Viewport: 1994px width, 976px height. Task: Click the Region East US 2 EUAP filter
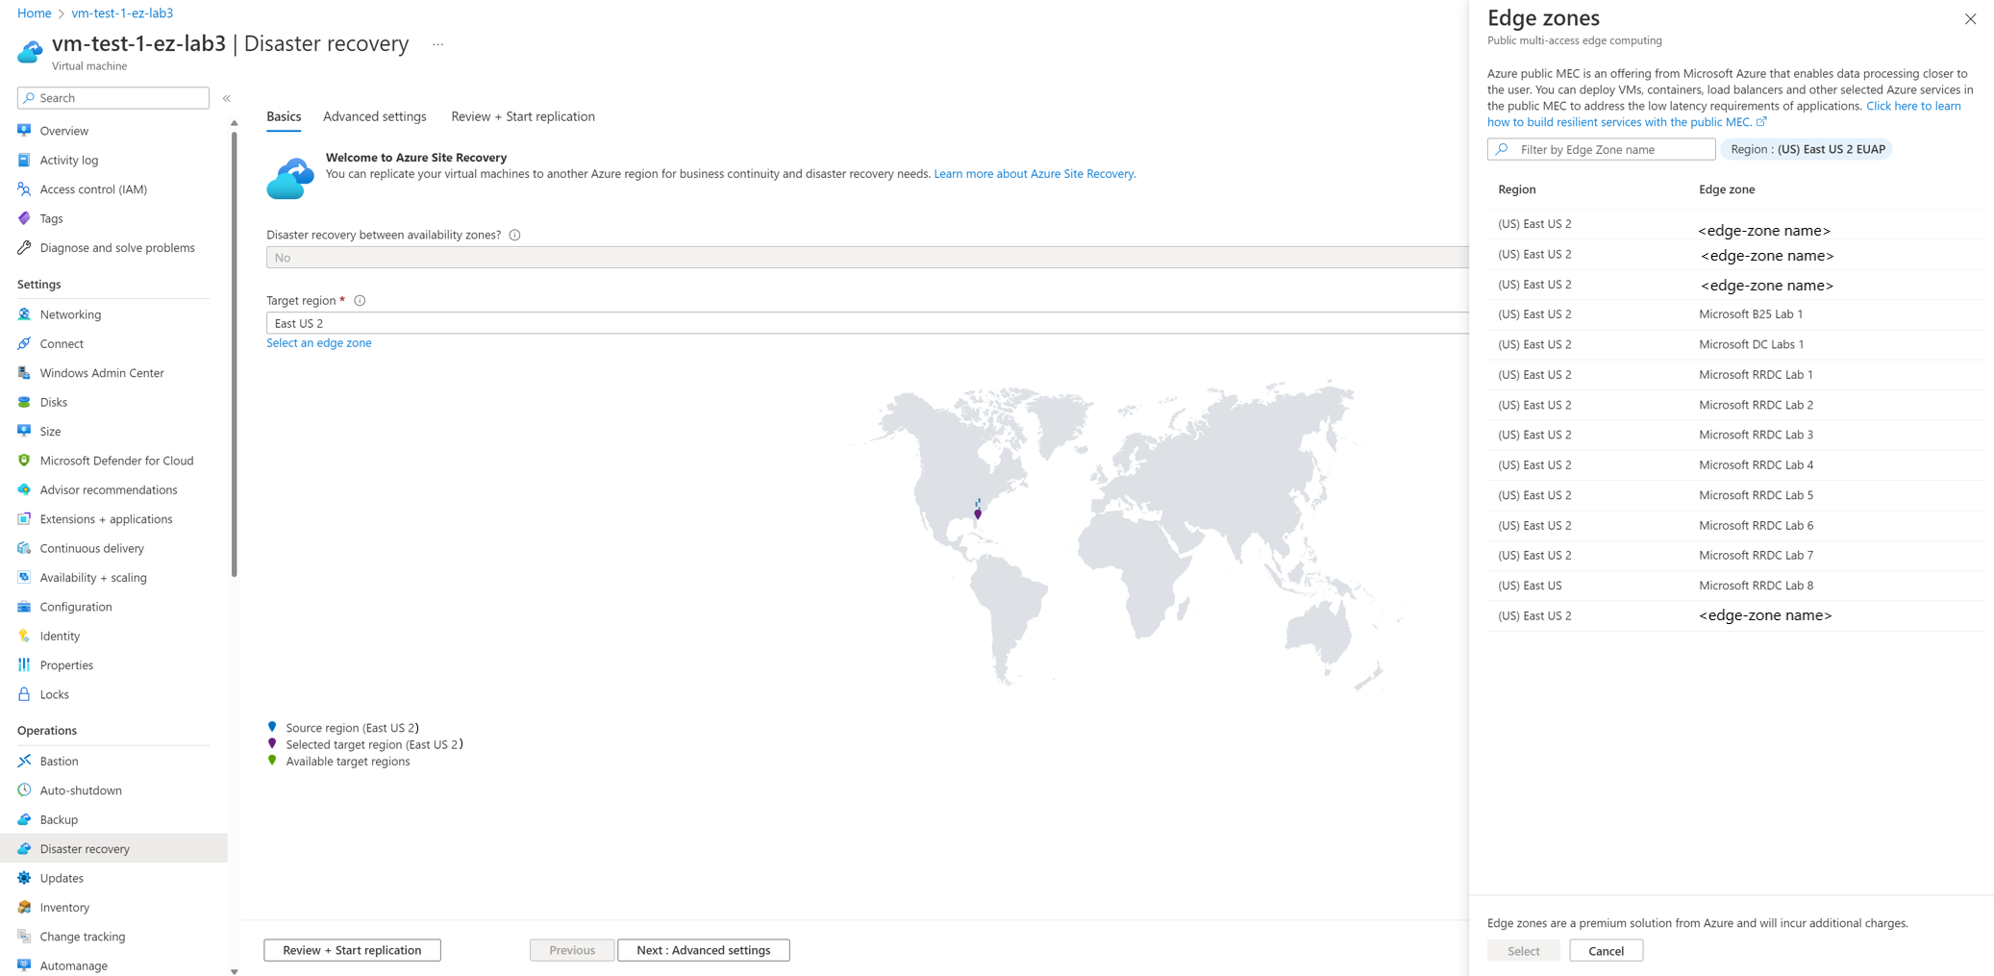1807,149
